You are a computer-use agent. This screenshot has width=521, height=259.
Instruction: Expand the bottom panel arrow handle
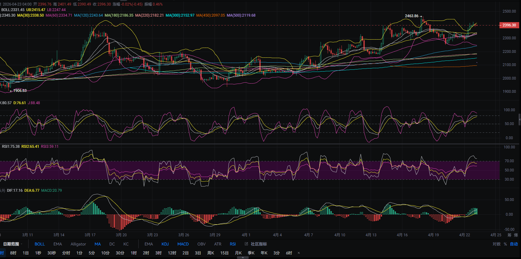[243, 258]
